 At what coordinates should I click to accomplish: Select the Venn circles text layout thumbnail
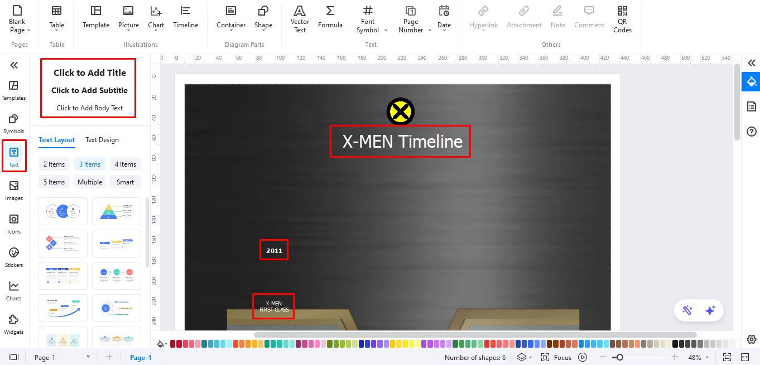point(63,211)
